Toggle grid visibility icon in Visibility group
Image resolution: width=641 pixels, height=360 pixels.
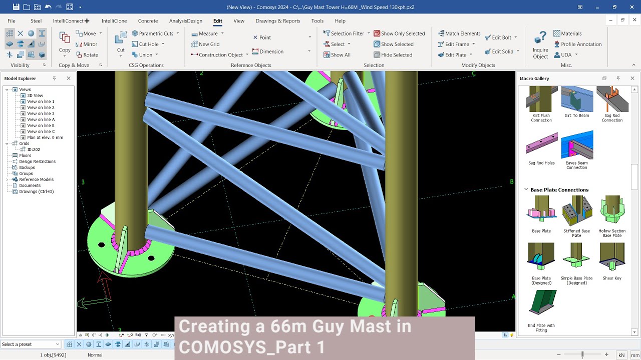point(10,33)
